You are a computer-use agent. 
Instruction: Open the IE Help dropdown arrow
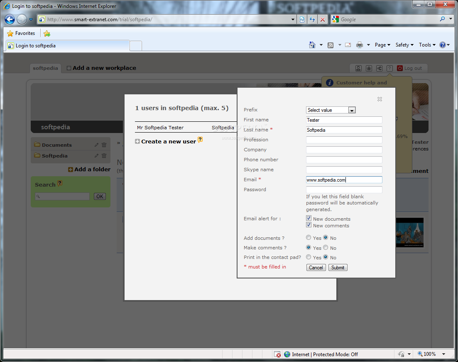[x=448, y=45]
